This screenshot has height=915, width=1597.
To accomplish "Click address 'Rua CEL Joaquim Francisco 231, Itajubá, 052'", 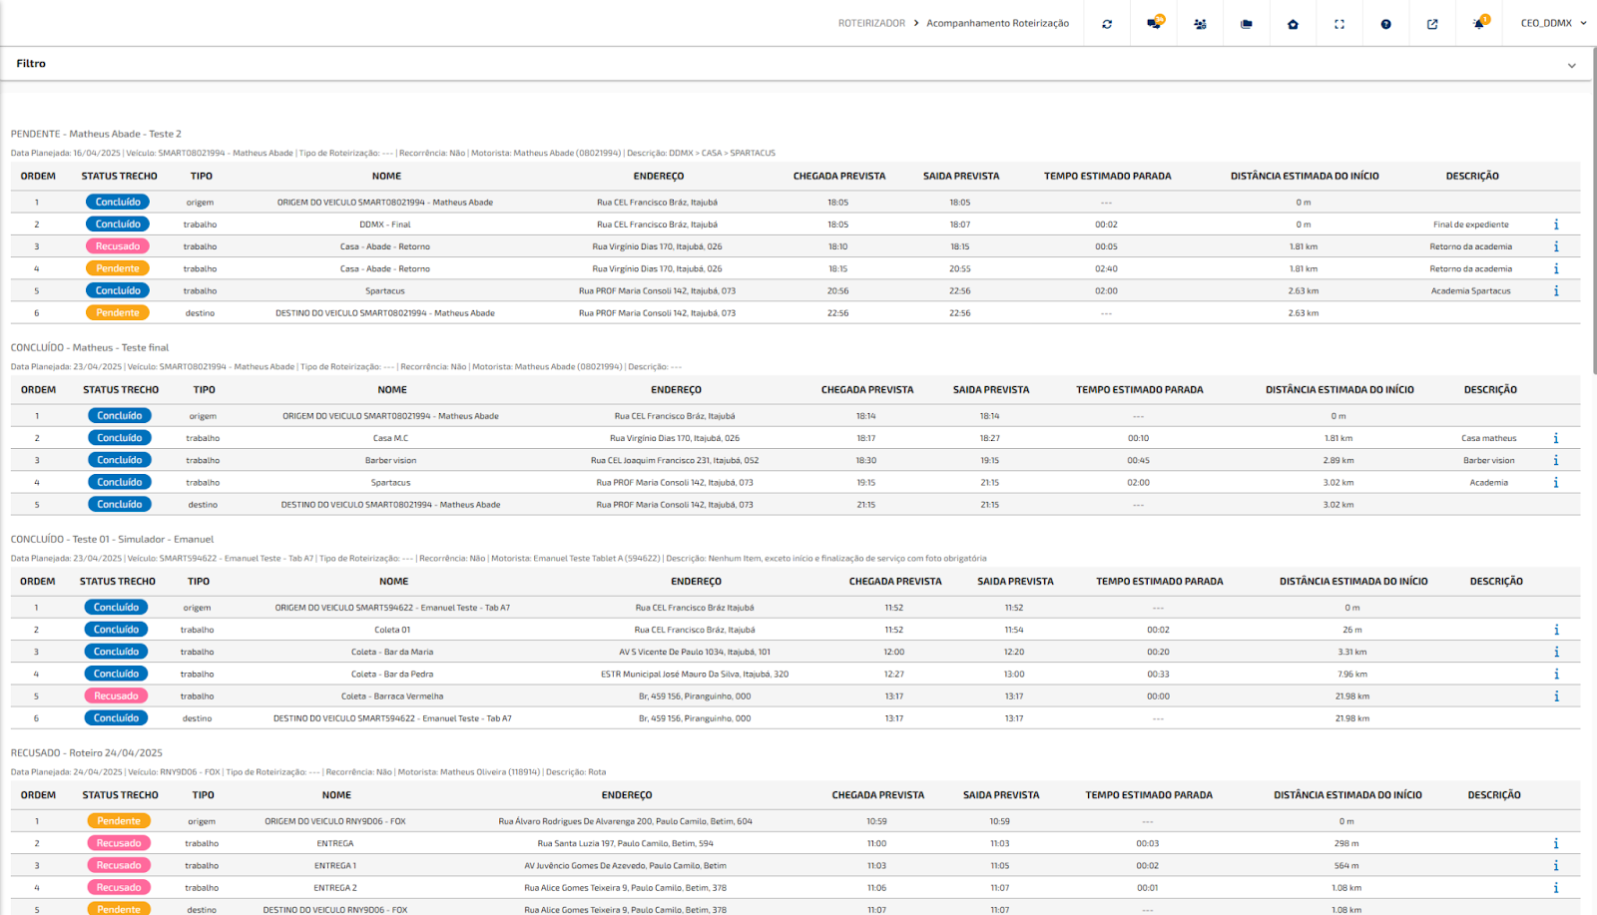I will (675, 460).
